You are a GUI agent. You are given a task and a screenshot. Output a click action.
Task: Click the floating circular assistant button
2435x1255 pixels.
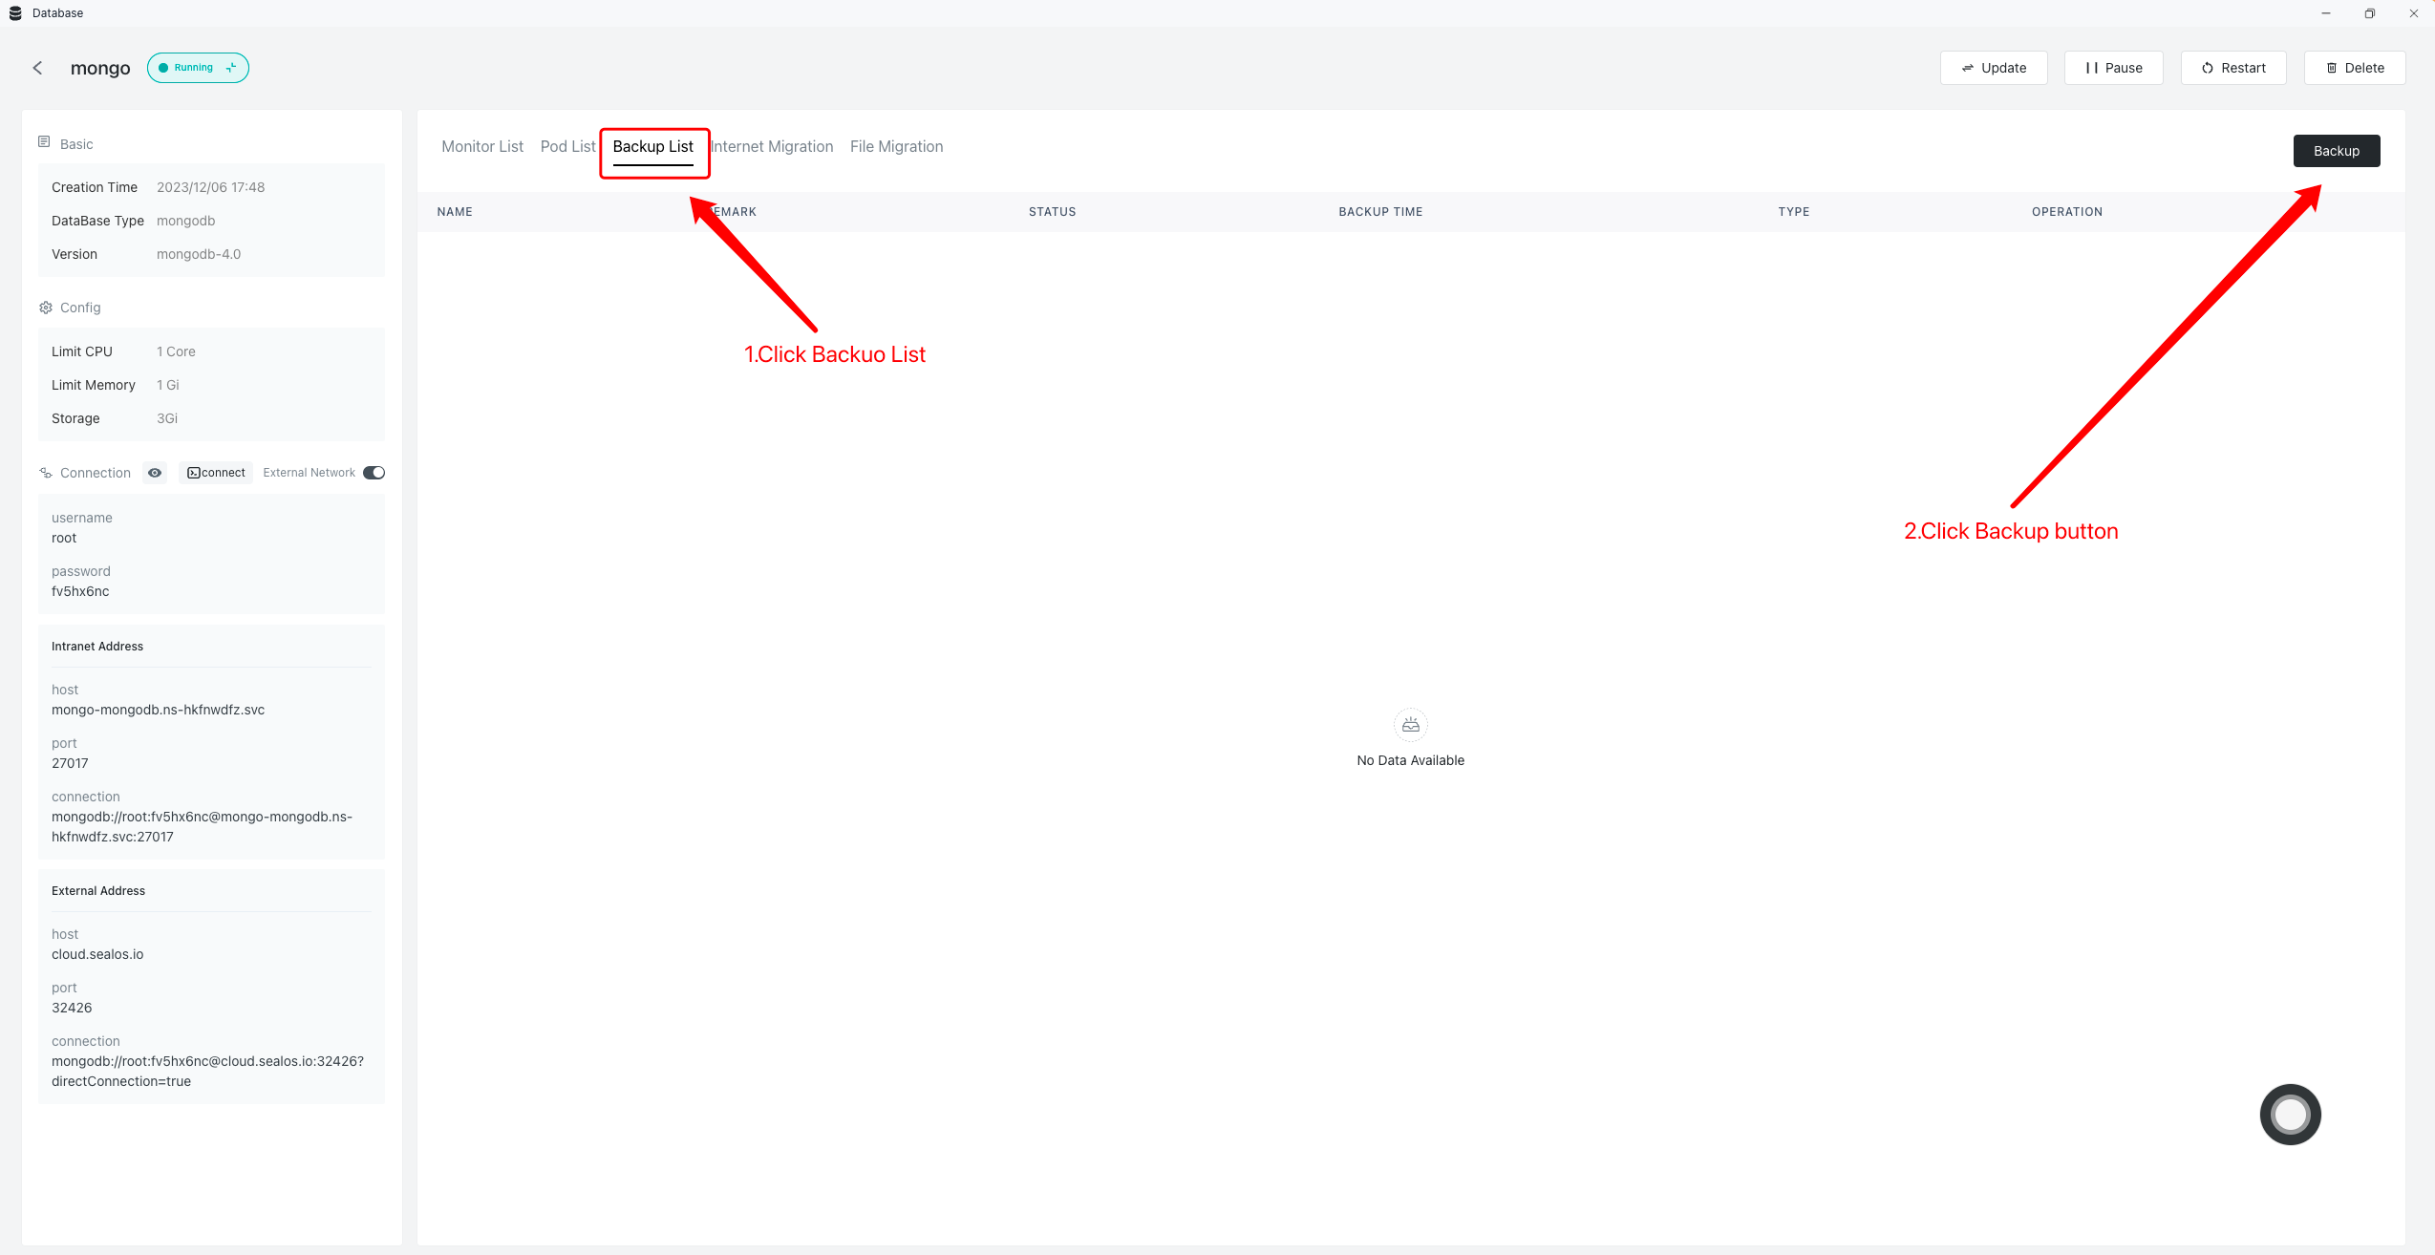[2290, 1114]
